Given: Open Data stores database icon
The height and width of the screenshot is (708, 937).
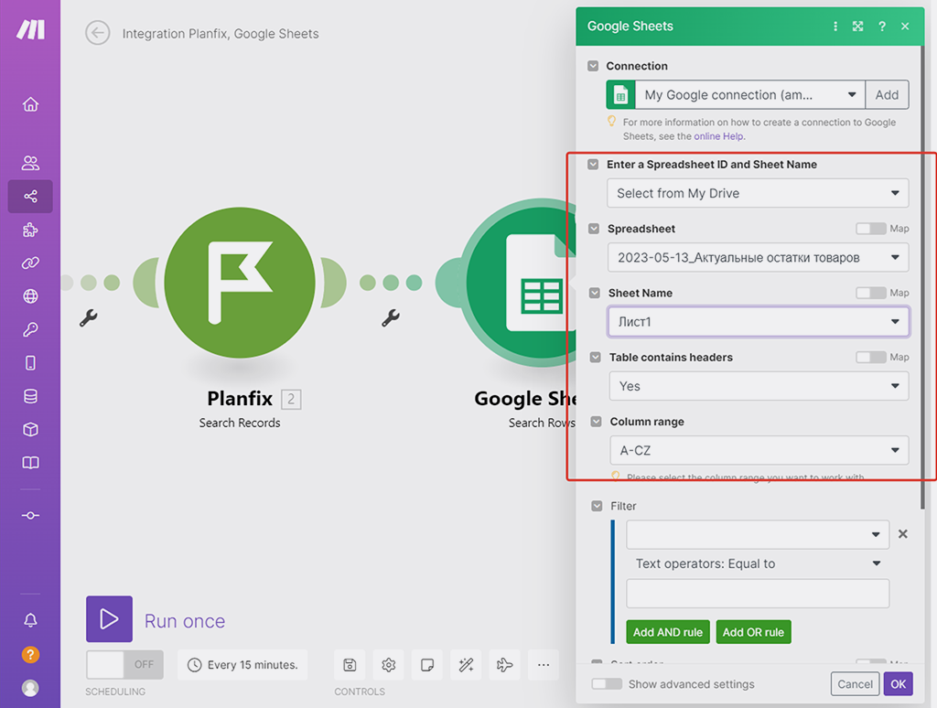Looking at the screenshot, I should pyautogui.click(x=30, y=396).
